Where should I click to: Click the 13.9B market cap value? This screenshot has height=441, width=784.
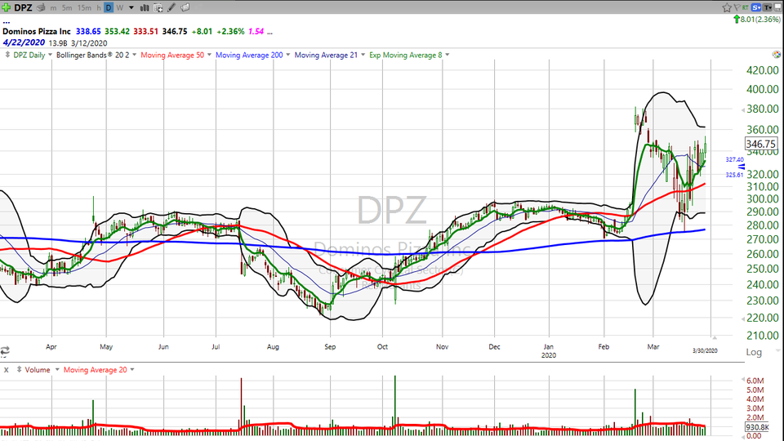pyautogui.click(x=57, y=43)
